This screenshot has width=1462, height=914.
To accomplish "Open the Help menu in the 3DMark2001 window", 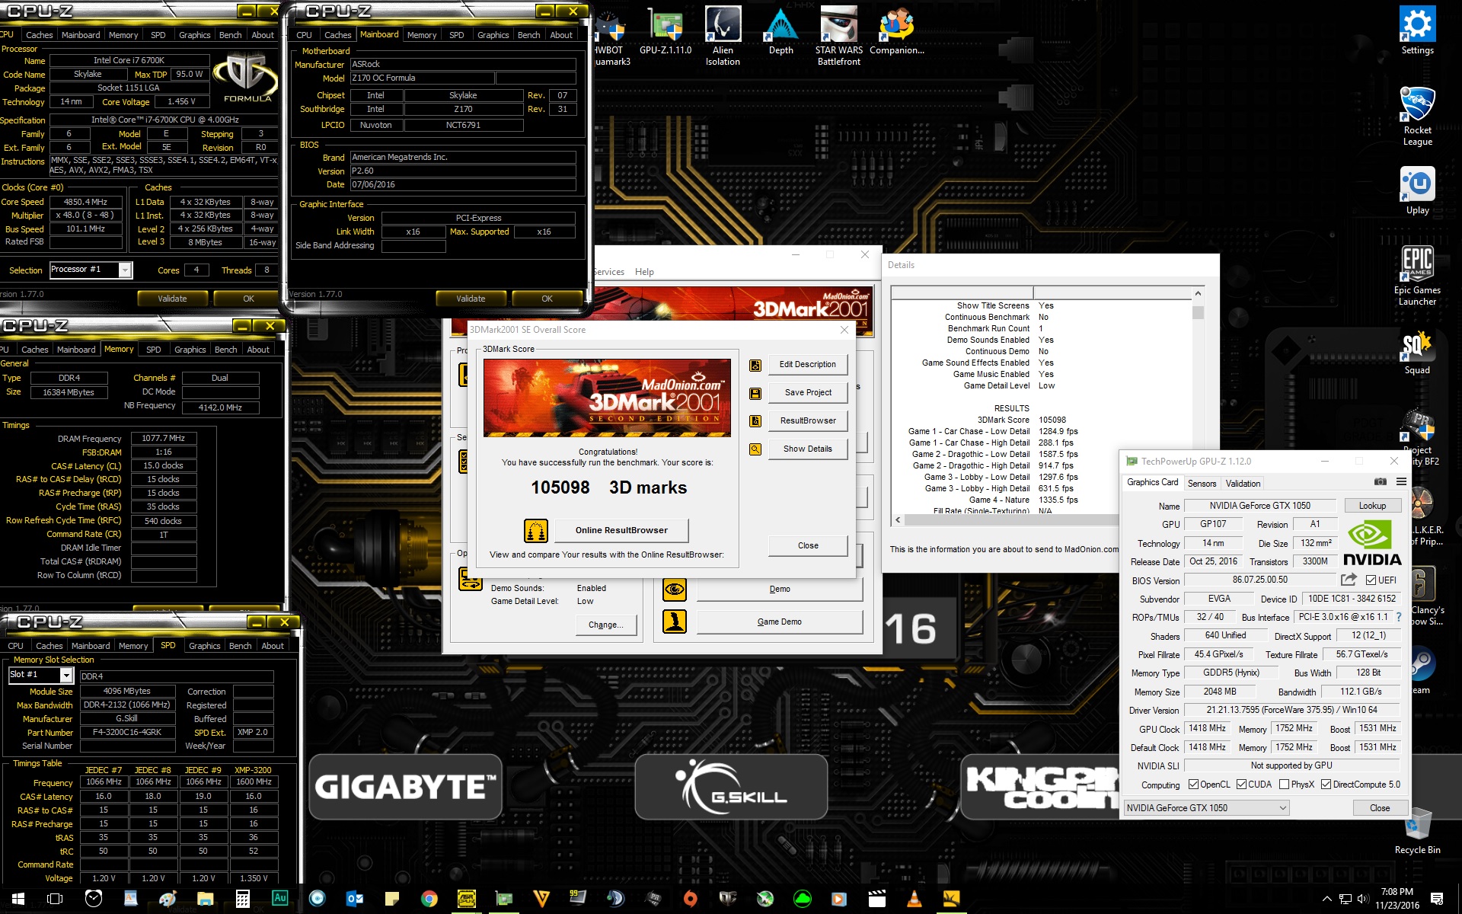I will point(644,272).
